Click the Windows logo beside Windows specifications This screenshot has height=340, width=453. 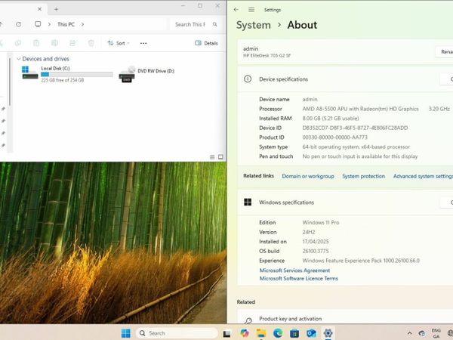248,202
